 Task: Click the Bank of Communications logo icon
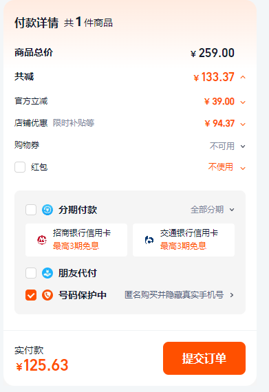pyautogui.click(x=149, y=240)
